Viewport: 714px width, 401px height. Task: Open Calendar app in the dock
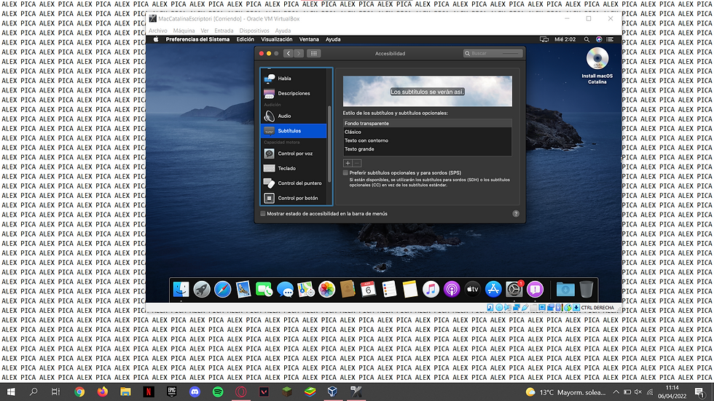pos(368,289)
